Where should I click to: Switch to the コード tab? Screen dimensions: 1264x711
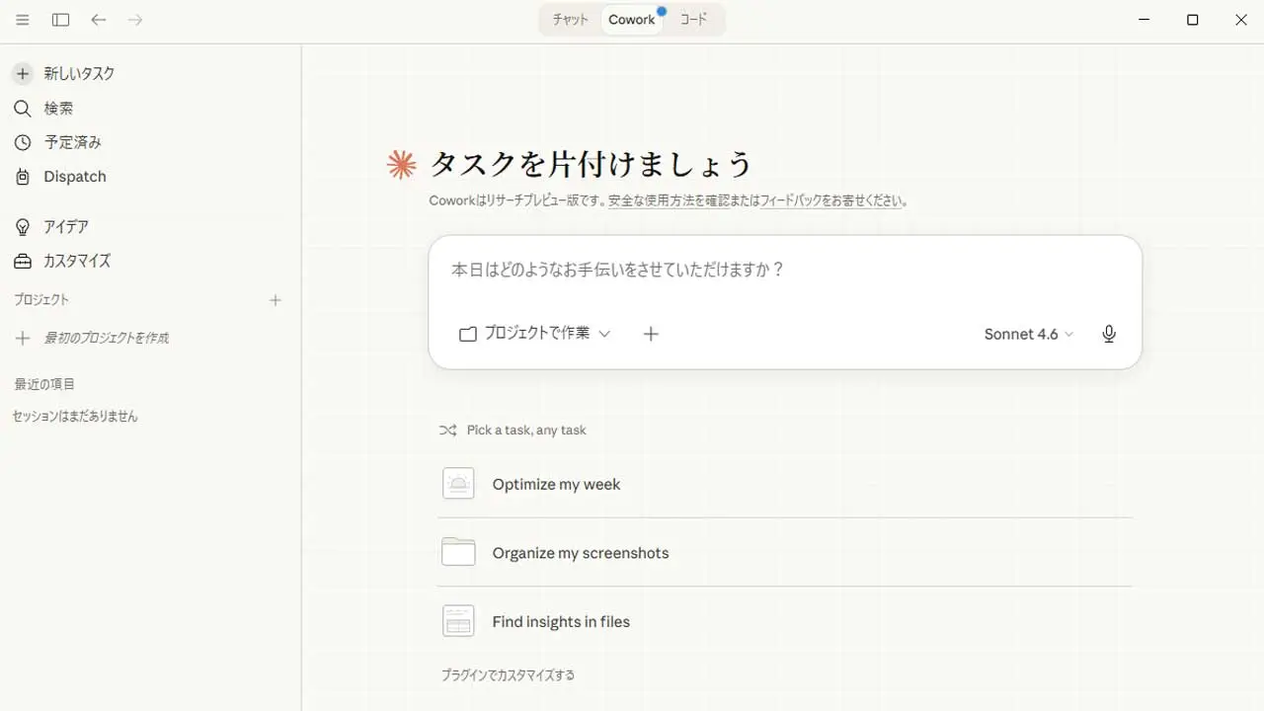[693, 20]
